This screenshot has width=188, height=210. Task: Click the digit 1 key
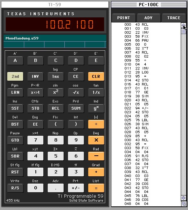pyautogui.click(x=35, y=172)
